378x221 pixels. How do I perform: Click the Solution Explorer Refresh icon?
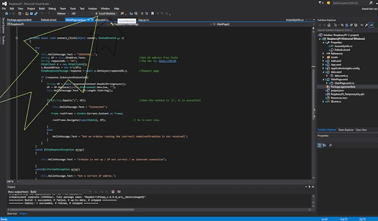347,25
